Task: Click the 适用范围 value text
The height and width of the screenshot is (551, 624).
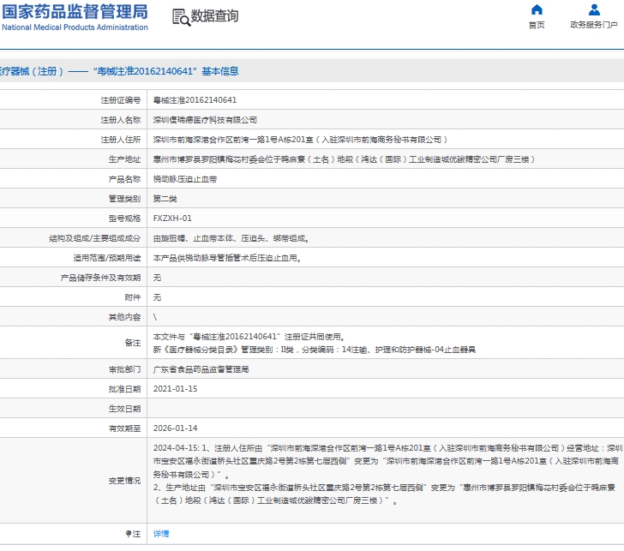Action: 227,258
